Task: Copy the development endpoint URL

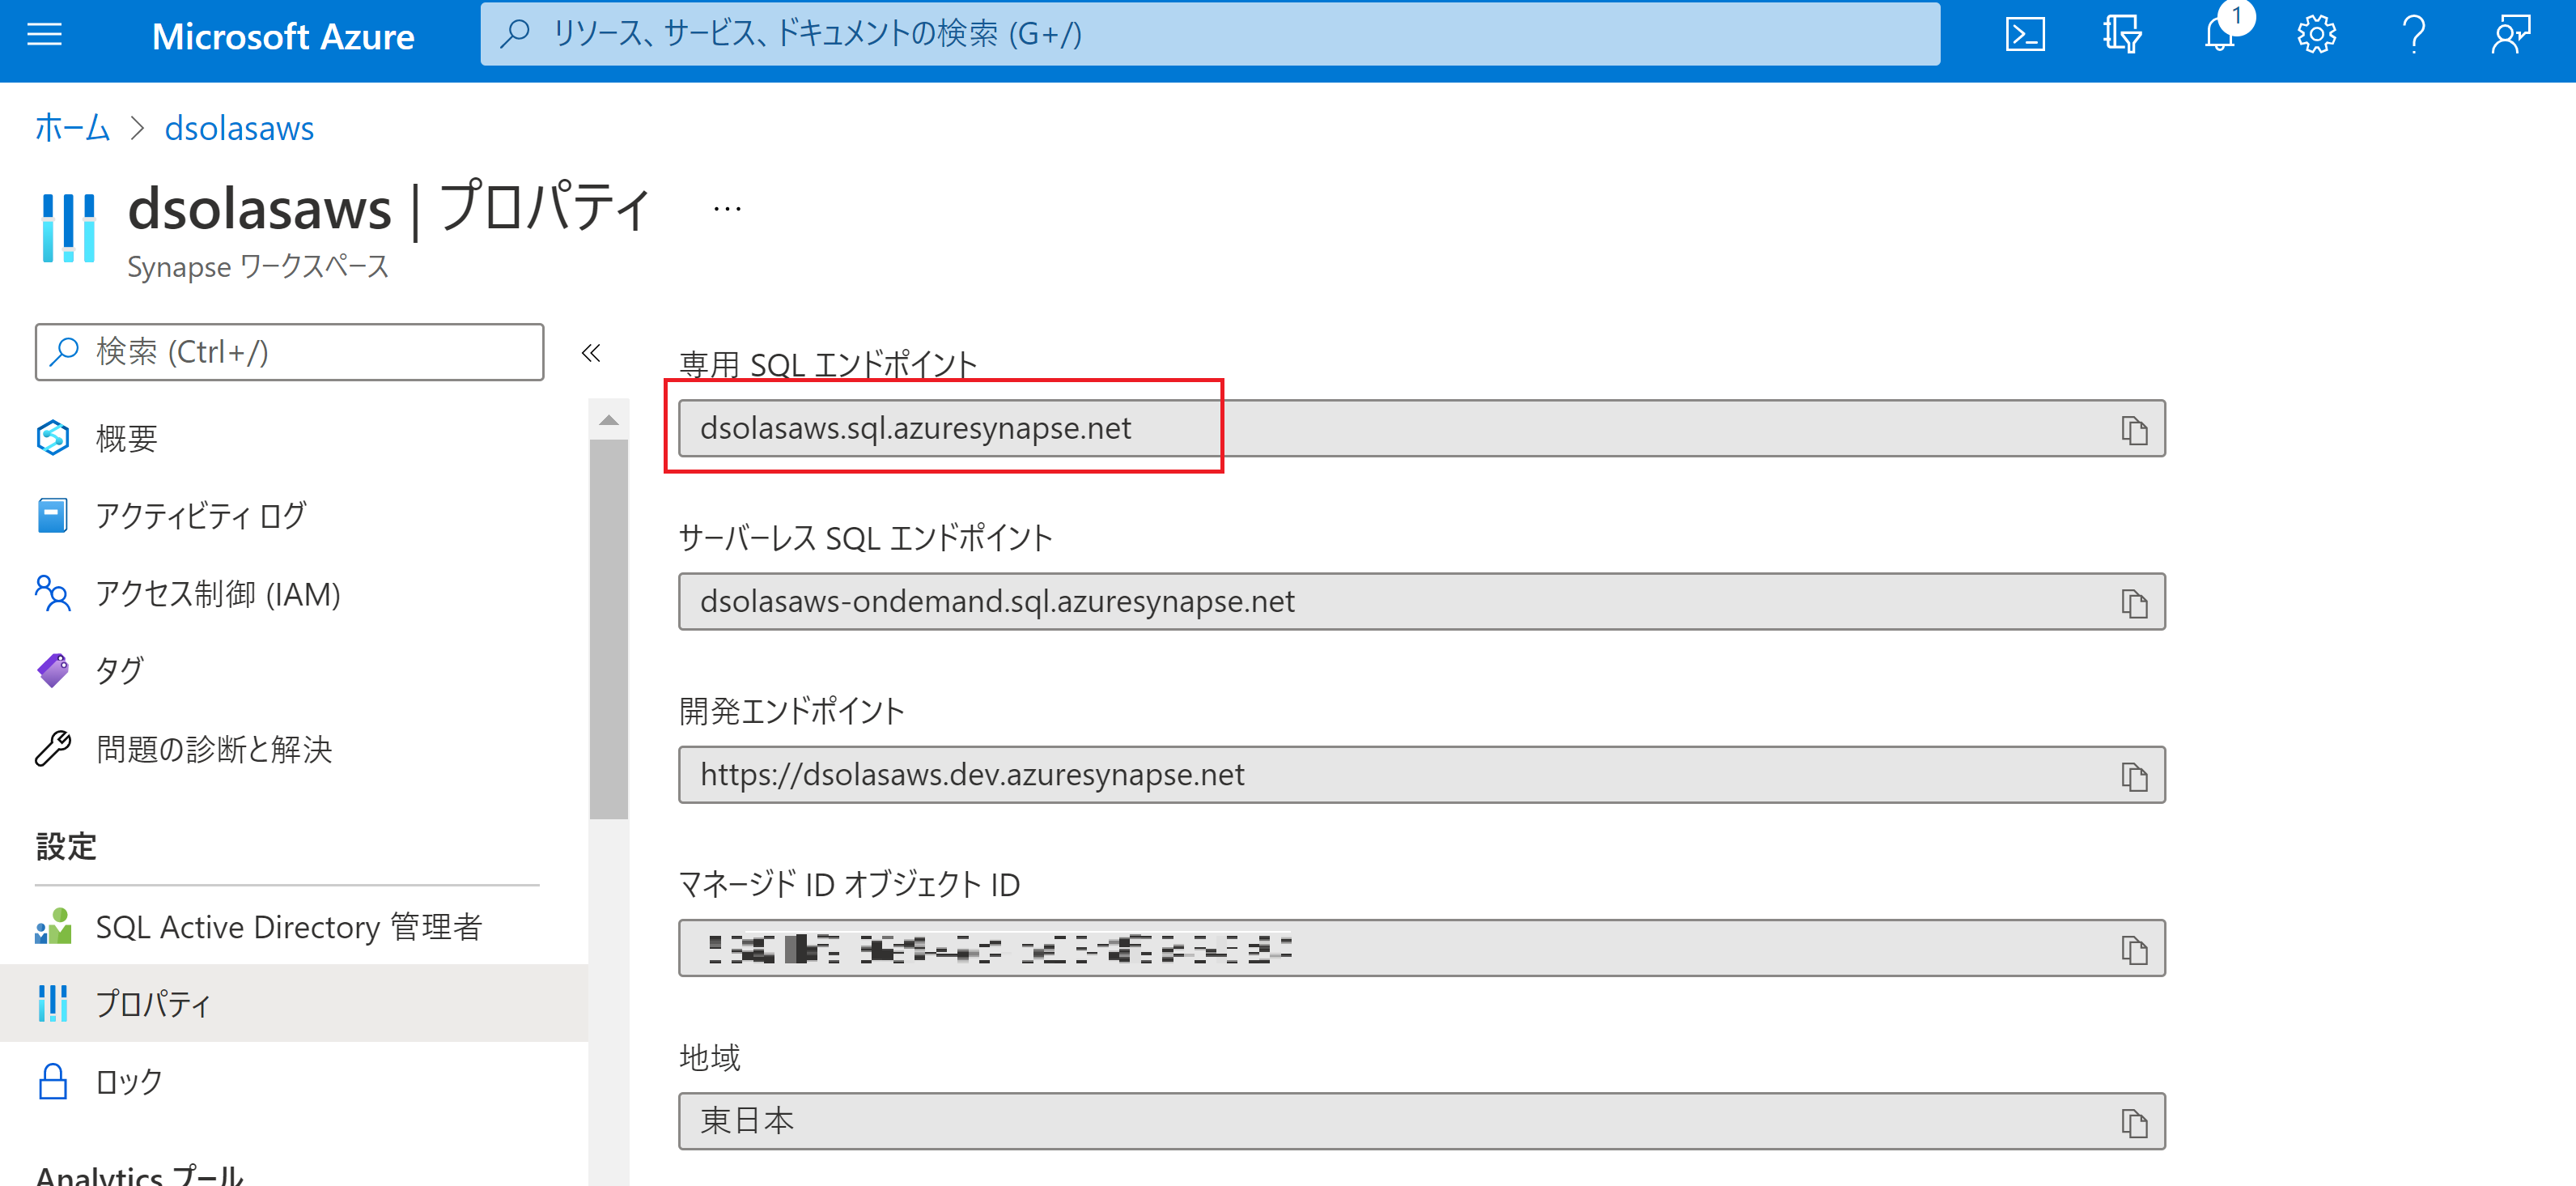Action: pyautogui.click(x=2134, y=776)
